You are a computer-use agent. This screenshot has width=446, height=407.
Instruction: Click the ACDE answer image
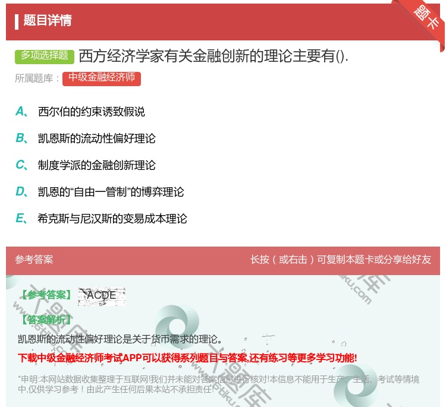(x=102, y=296)
